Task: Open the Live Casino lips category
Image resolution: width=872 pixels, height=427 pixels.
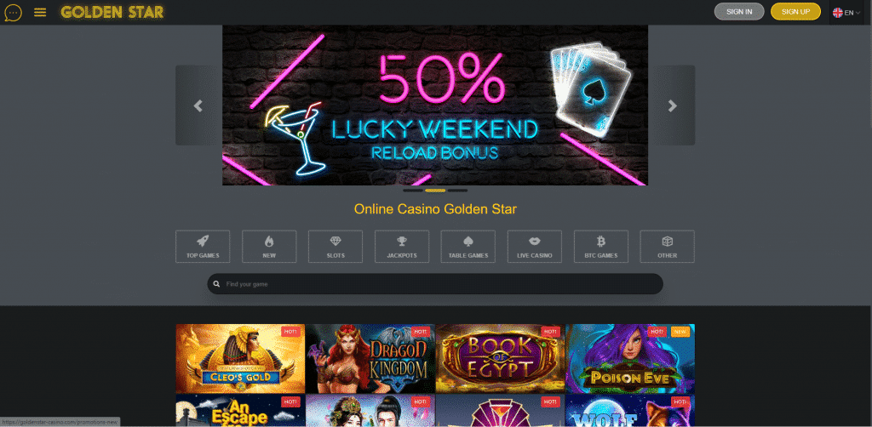Action: point(535,247)
